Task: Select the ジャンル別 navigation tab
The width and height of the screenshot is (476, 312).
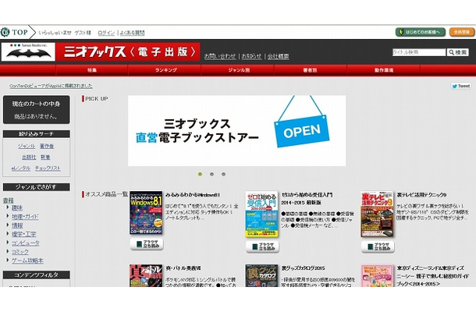Action: 239,70
